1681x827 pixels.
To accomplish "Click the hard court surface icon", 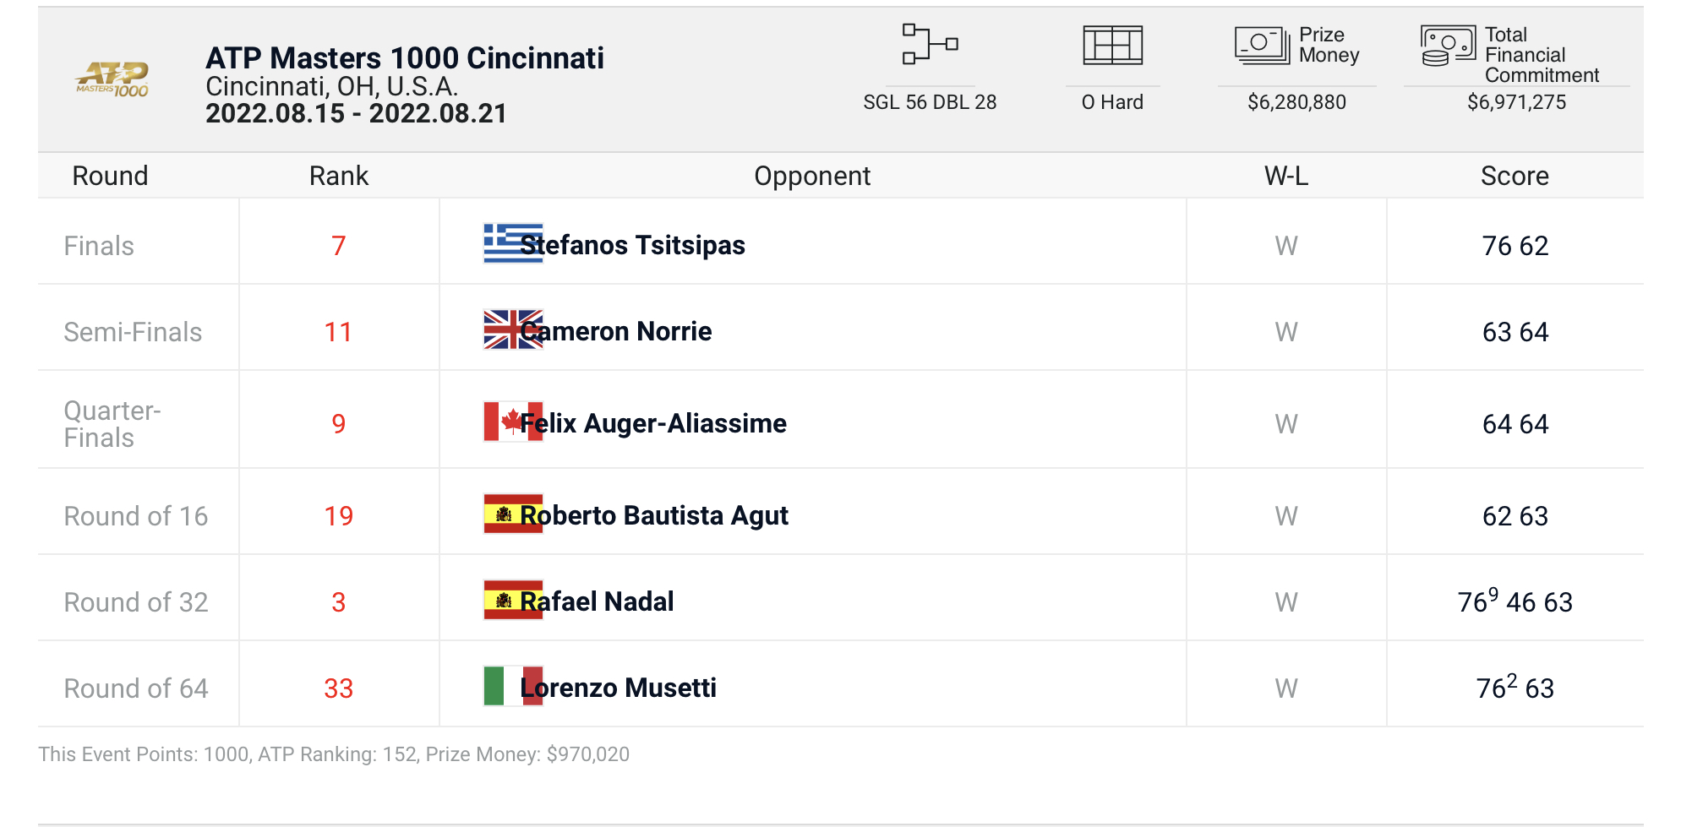I will (x=1112, y=45).
